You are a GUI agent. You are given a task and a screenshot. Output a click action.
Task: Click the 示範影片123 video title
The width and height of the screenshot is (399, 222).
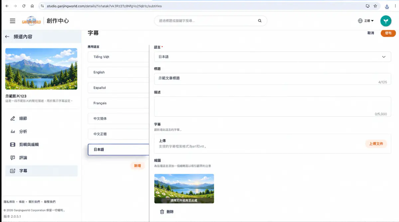point(16,96)
